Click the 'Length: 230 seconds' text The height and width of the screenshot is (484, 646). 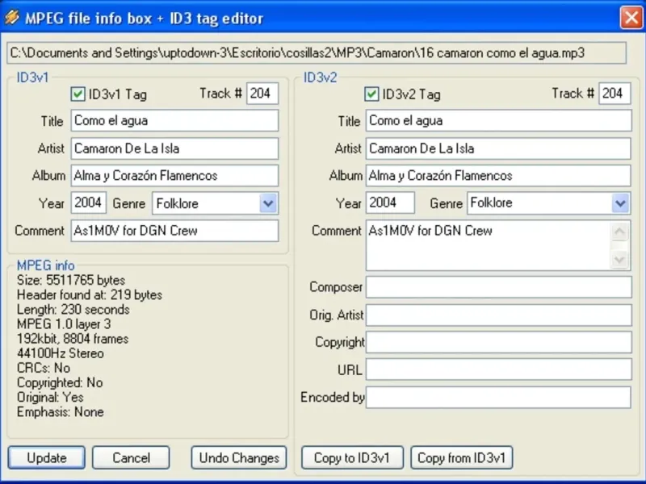[x=73, y=310]
